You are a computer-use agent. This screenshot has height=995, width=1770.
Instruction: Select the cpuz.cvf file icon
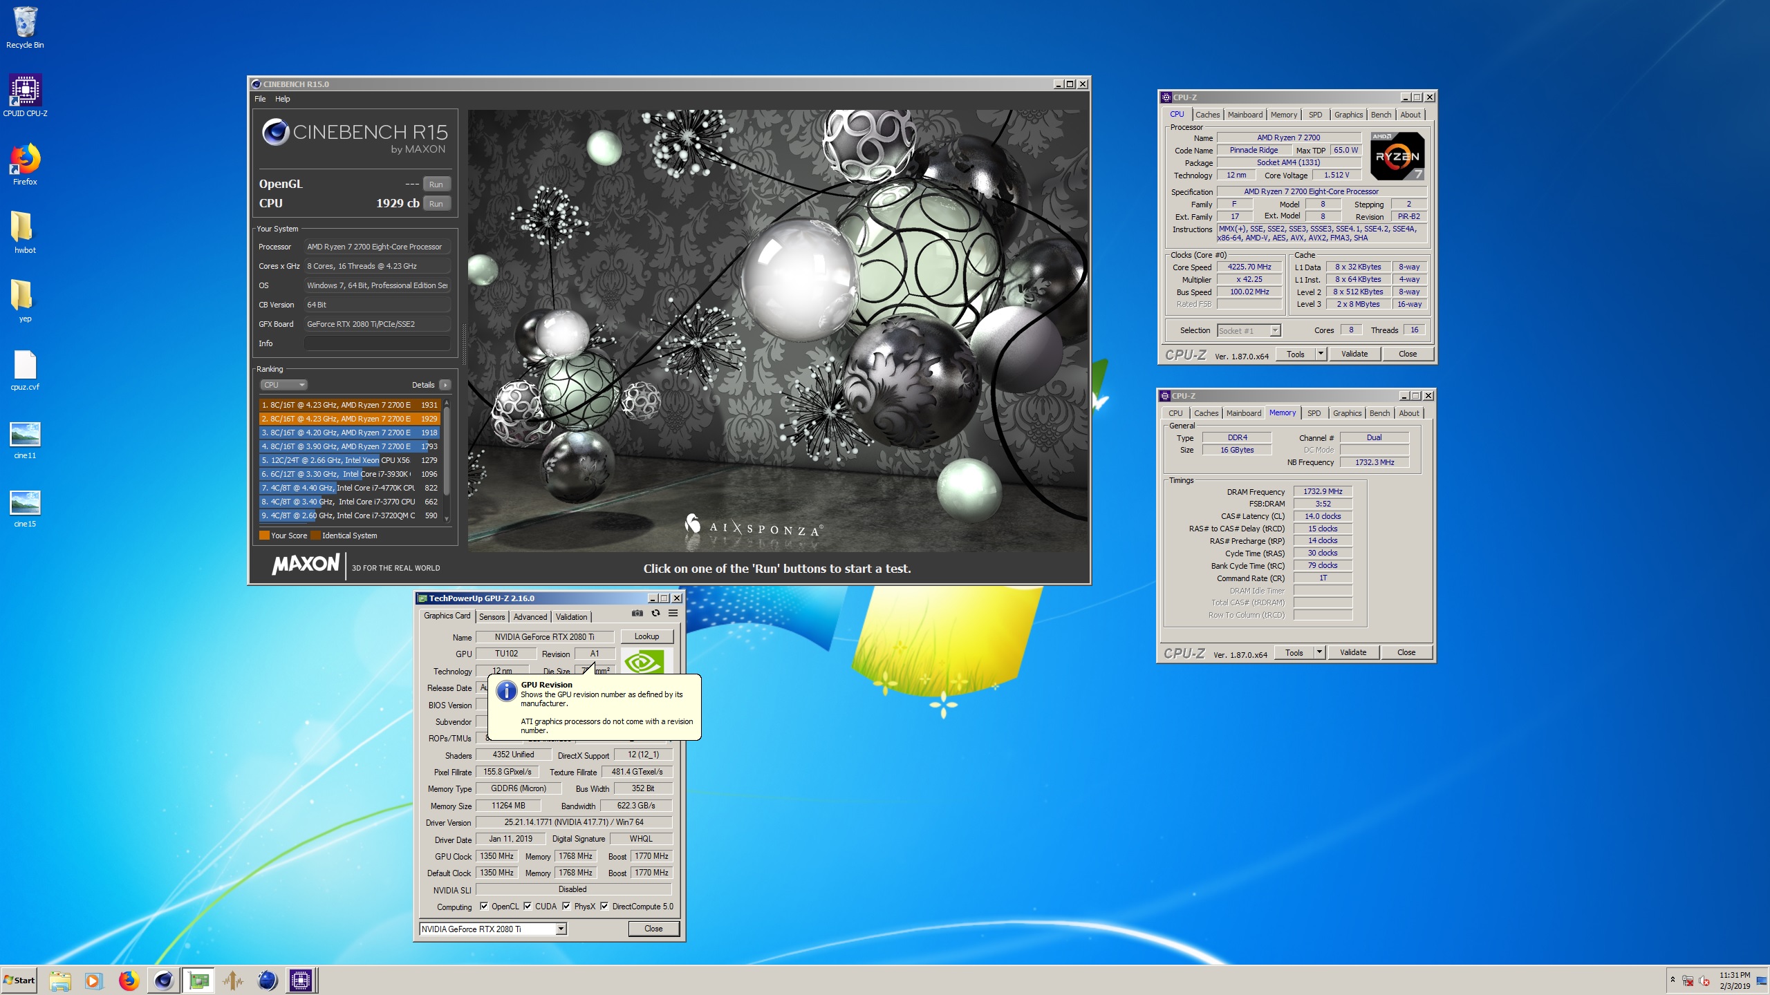tap(25, 370)
